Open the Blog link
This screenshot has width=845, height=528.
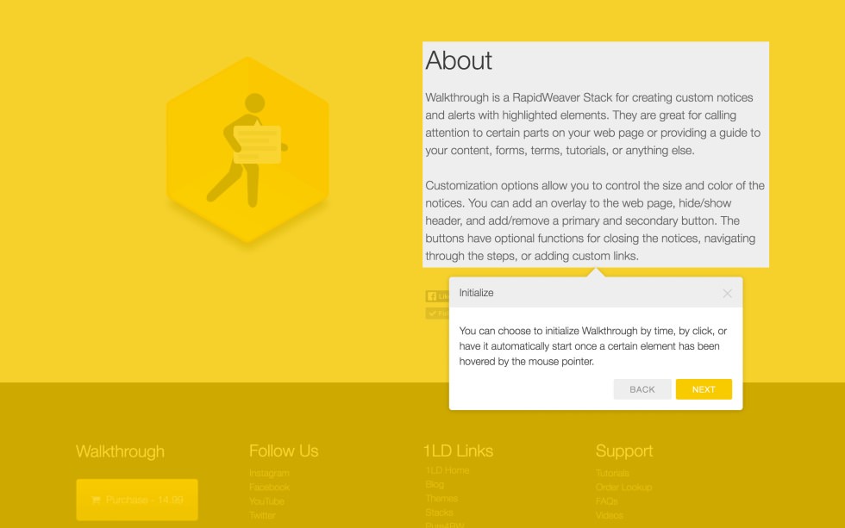435,484
